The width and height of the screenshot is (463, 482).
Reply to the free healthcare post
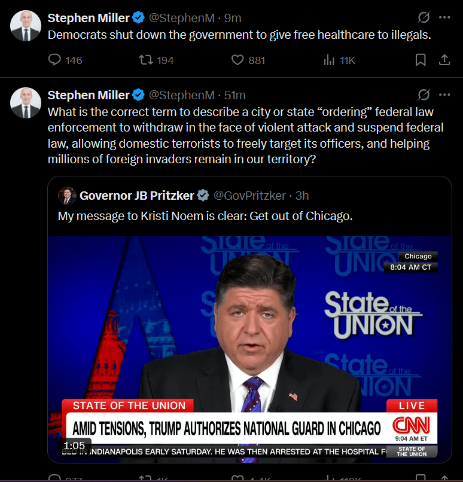coord(55,60)
